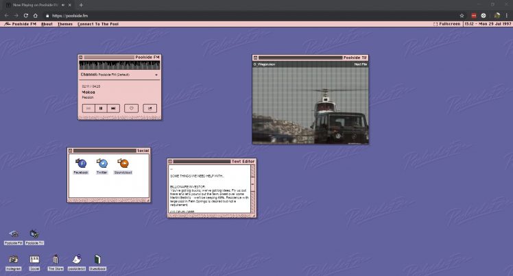The height and width of the screenshot is (276, 513).
Task: Open the Guestbook desktop icon
Action: pyautogui.click(x=97, y=260)
